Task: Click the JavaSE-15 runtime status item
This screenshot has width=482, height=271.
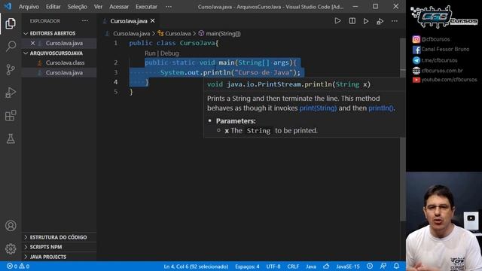Action: click(x=348, y=266)
